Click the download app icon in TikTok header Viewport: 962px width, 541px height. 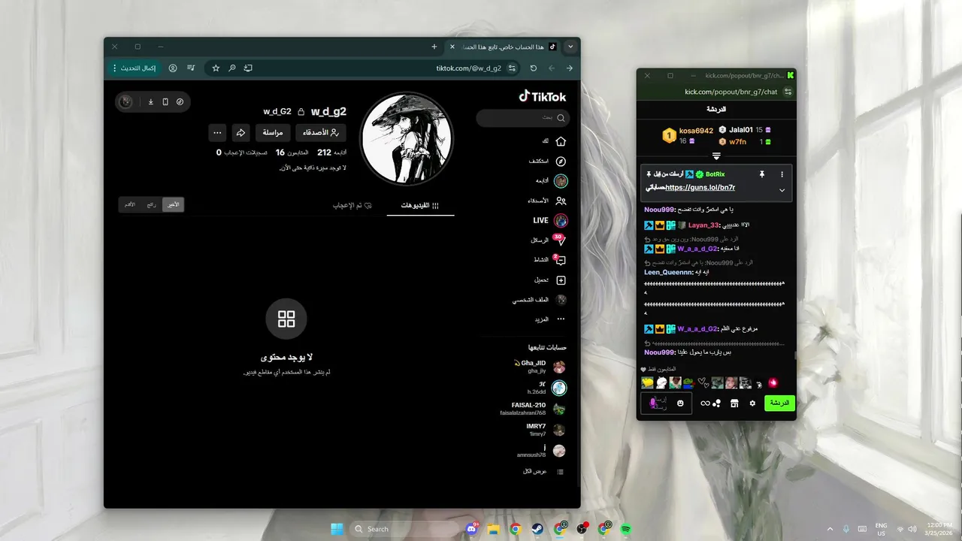pyautogui.click(x=150, y=101)
